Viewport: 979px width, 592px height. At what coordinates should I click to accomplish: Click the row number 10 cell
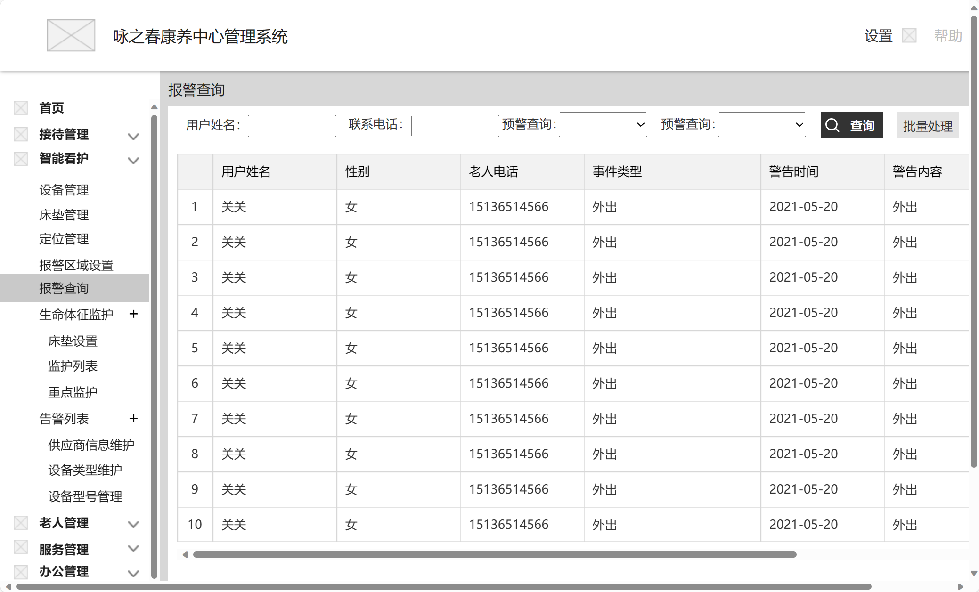(x=195, y=525)
